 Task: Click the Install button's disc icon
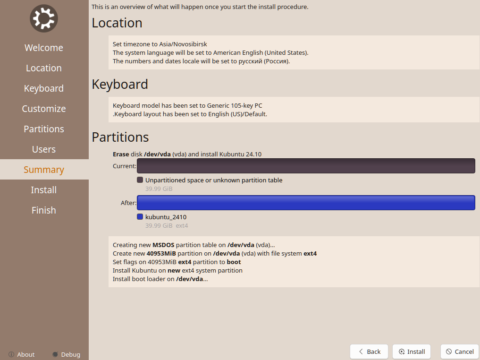(402, 351)
